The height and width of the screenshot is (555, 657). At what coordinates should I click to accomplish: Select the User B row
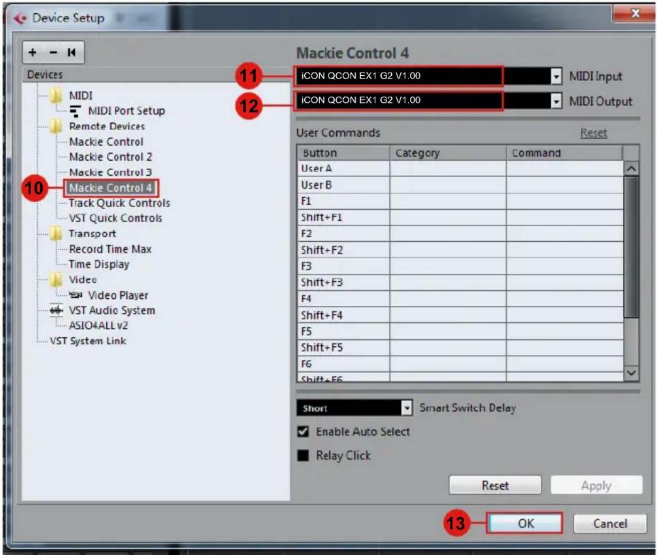[460, 185]
